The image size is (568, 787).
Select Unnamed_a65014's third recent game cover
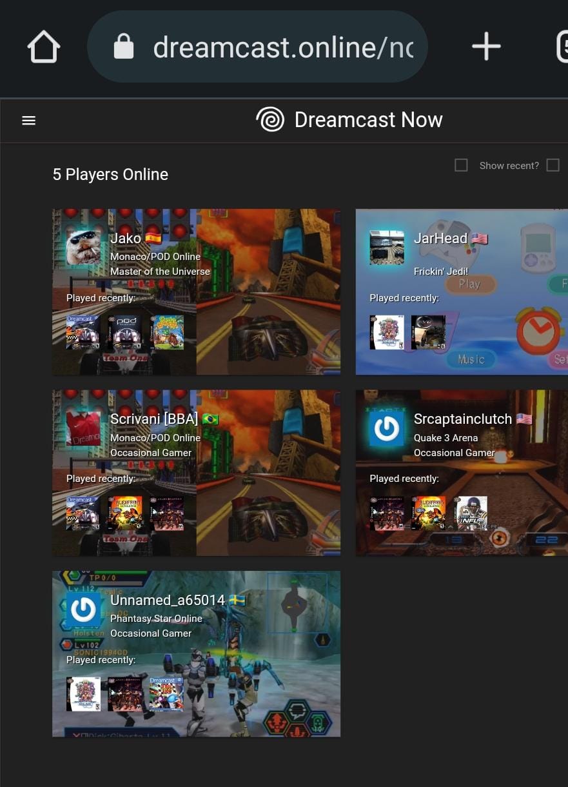coord(166,694)
